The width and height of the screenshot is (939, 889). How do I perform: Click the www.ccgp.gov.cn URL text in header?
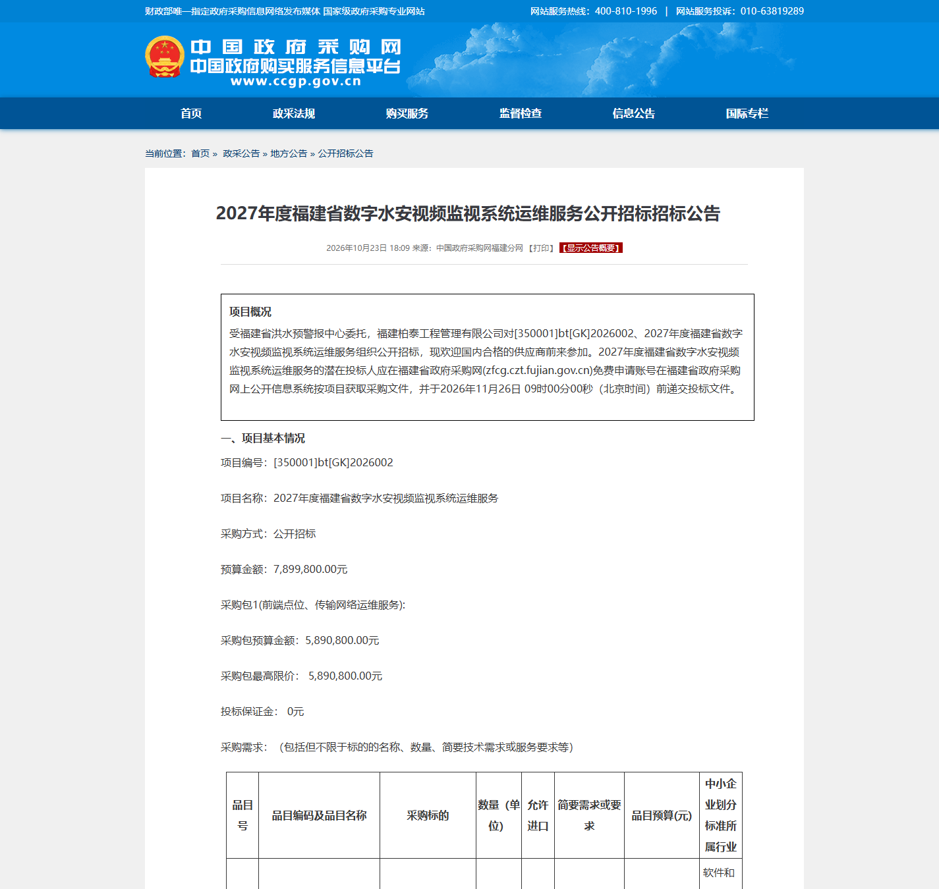point(296,82)
